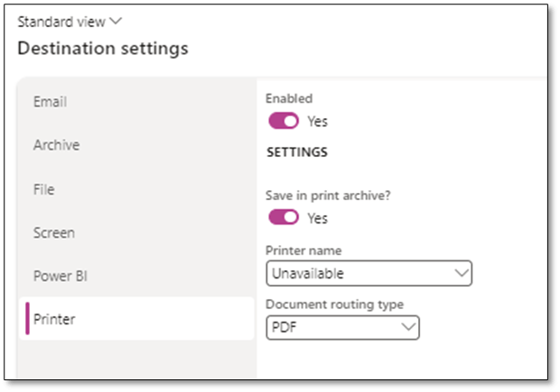This screenshot has height=392, width=560.
Task: Click the chevron beside Standard view
Action: (115, 21)
